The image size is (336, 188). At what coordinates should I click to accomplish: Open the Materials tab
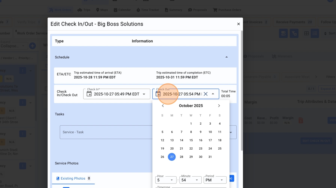[x=282, y=56]
